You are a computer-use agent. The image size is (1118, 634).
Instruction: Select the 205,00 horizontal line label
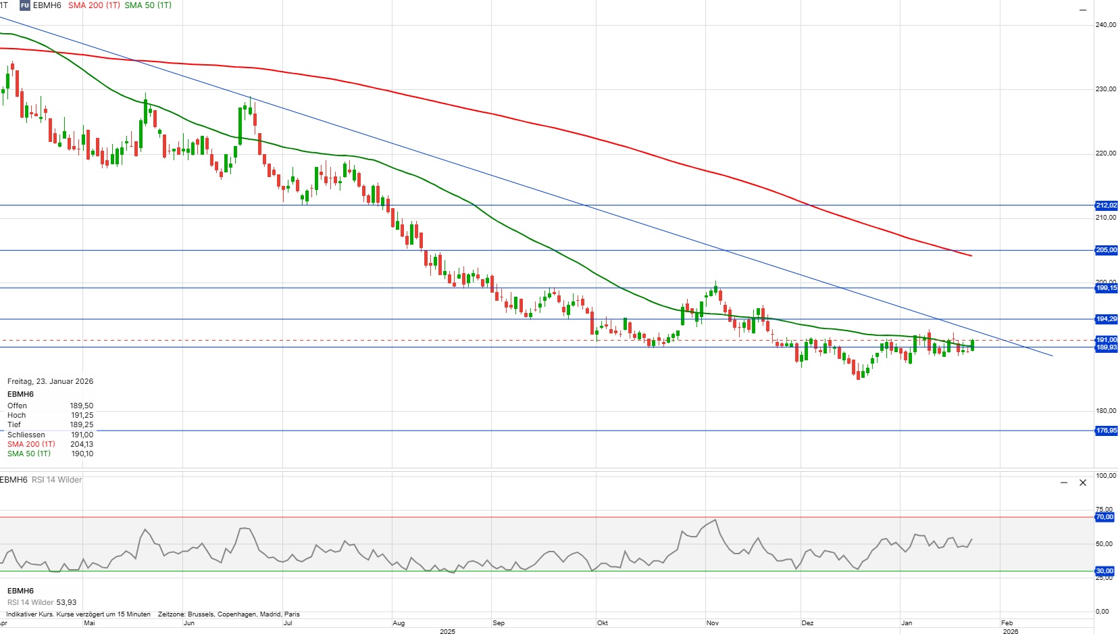tap(1106, 250)
